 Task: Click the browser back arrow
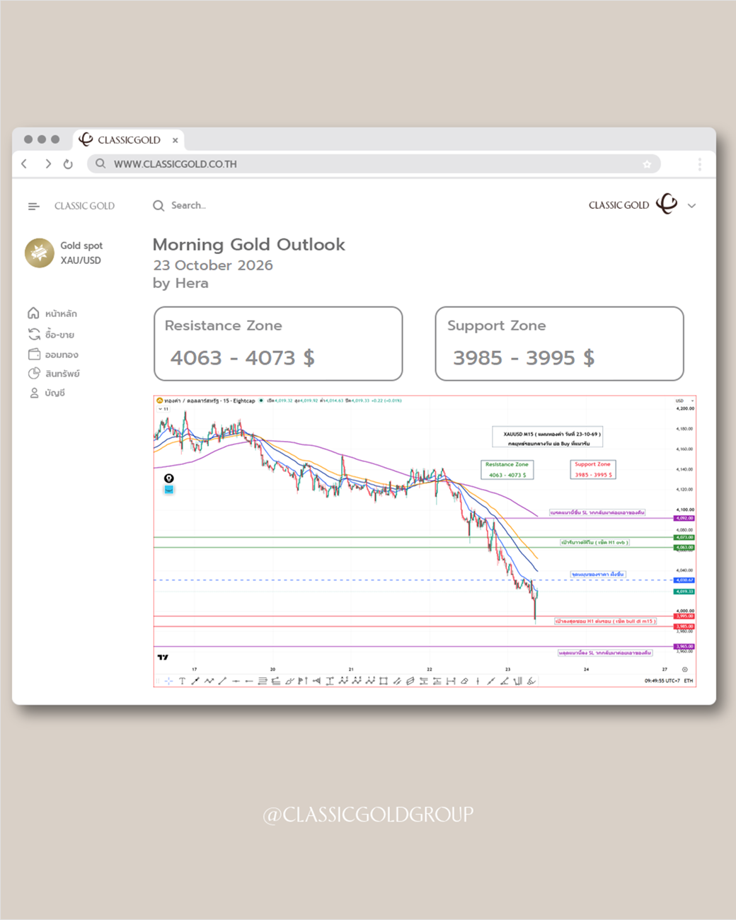pyautogui.click(x=24, y=163)
